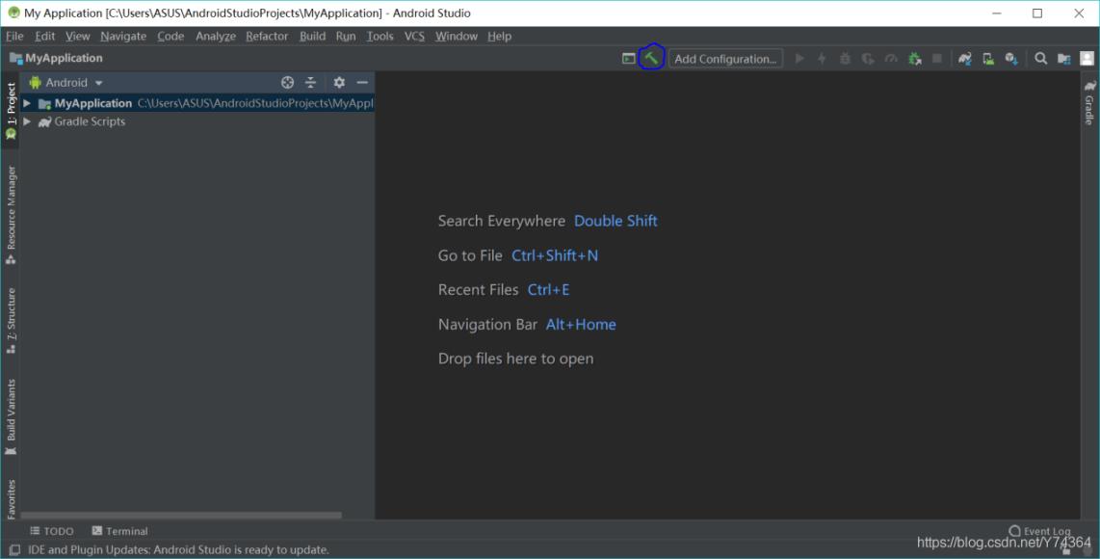Expand the Gradle Scripts tree node

(27, 122)
